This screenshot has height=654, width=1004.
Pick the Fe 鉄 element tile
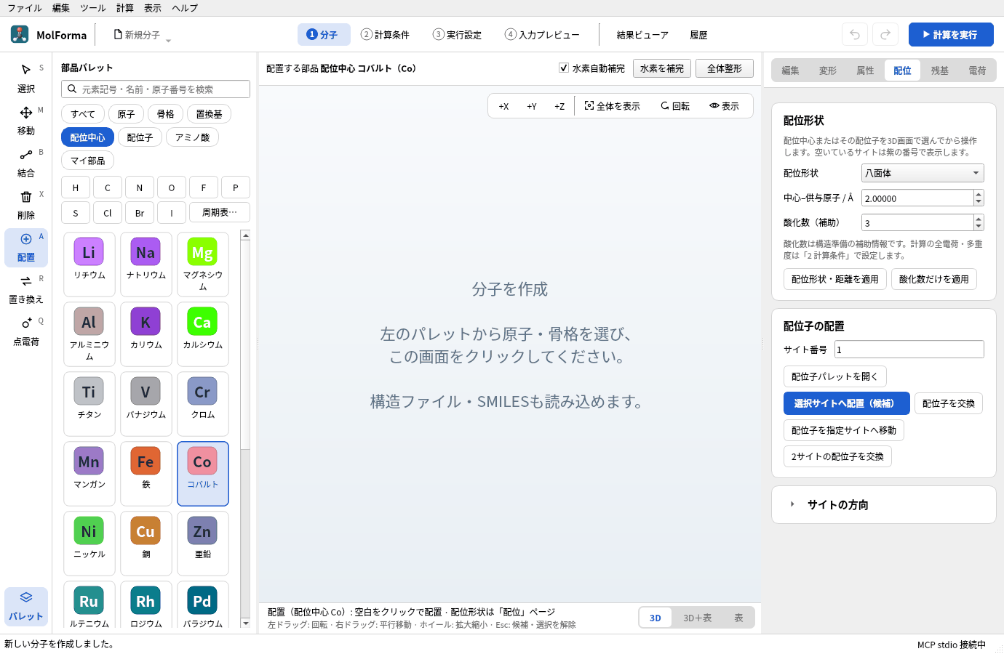(146, 473)
